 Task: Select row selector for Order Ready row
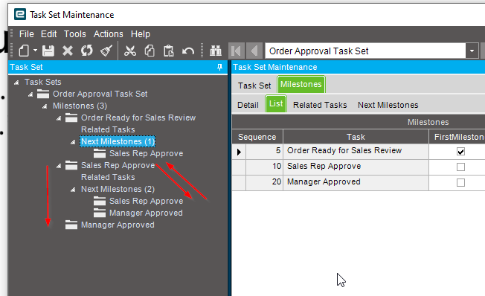[x=239, y=152]
